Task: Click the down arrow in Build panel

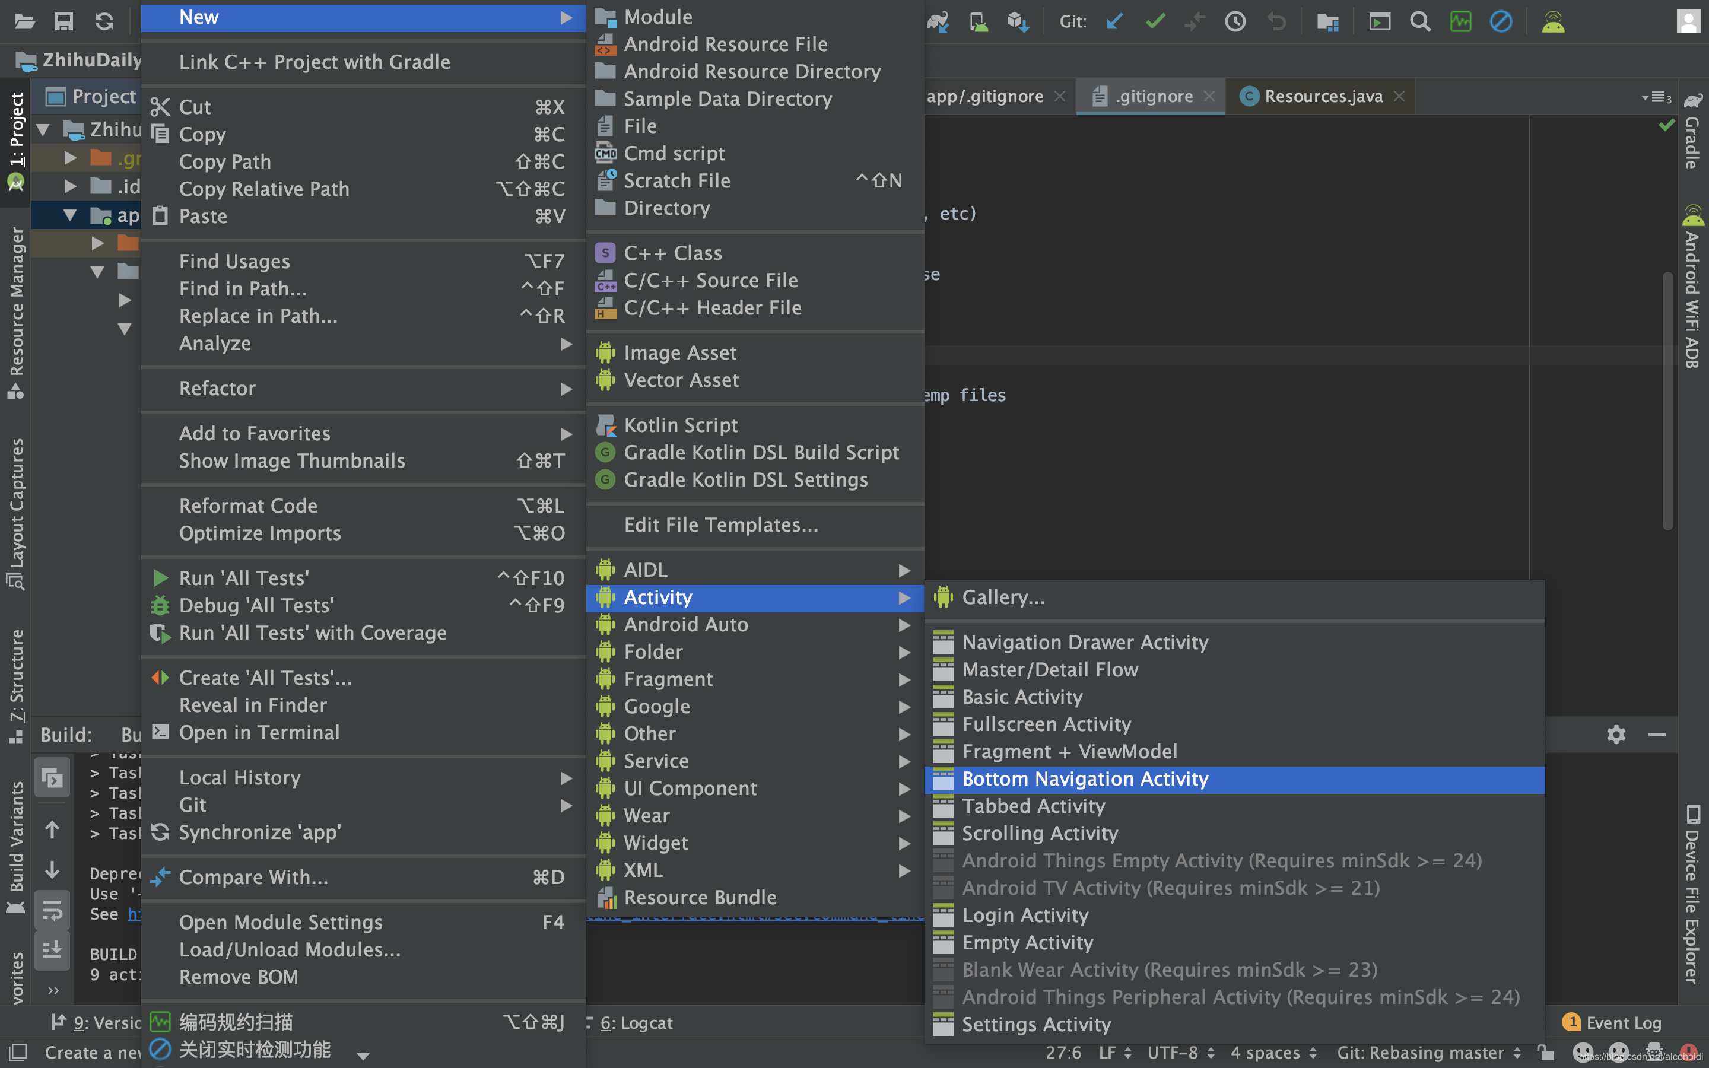Action: click(52, 869)
